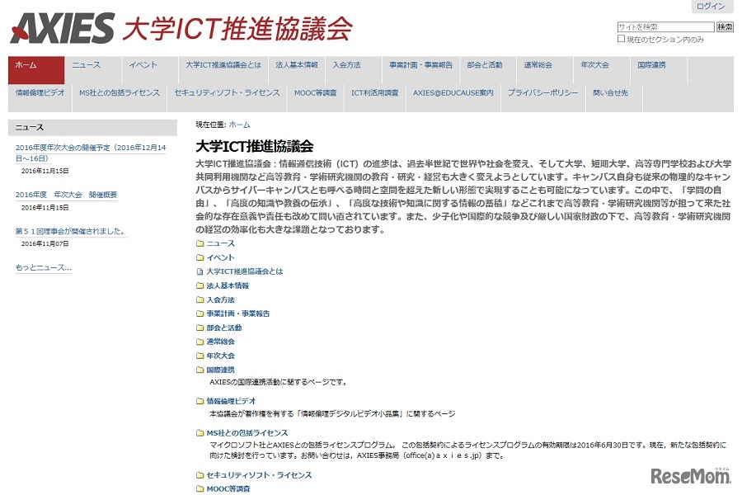Click the folder icon beside 部会と活動

(200, 328)
